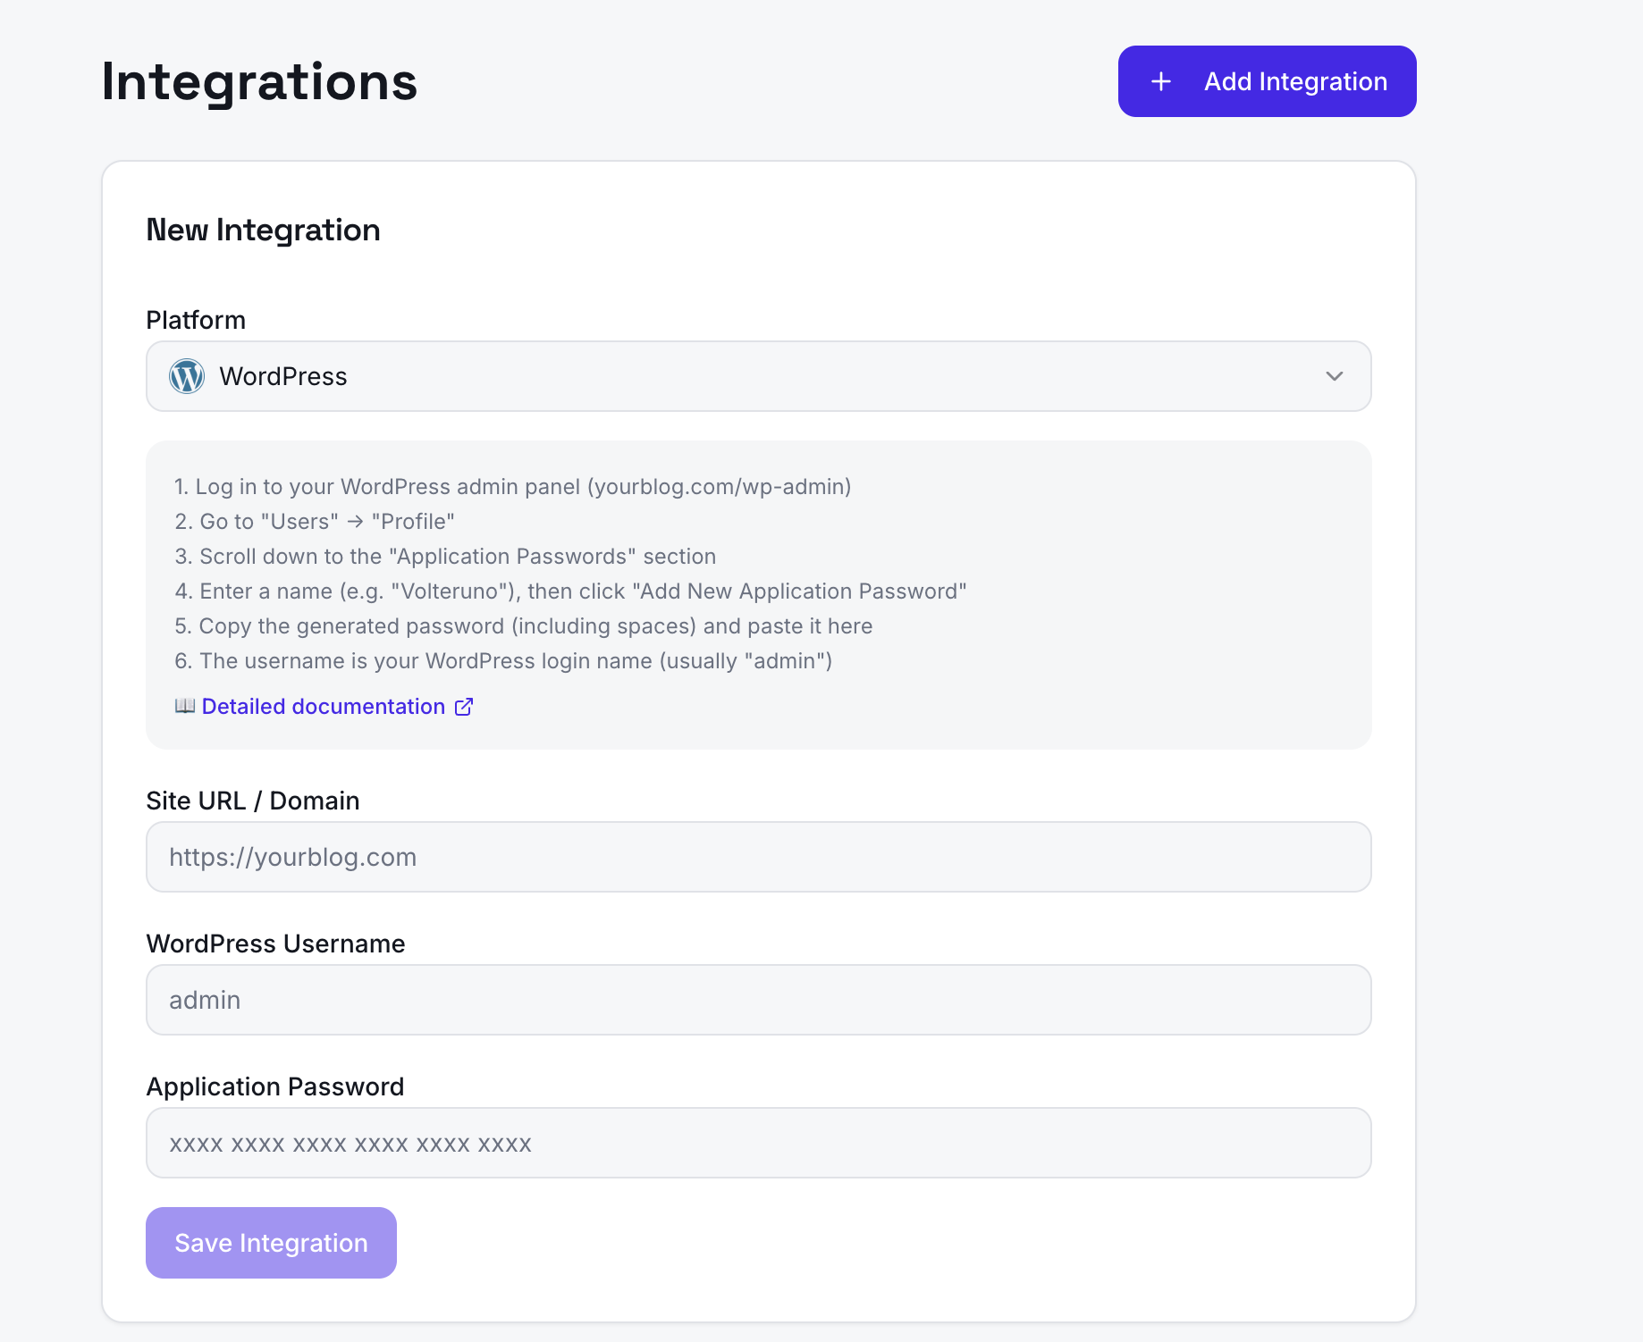This screenshot has height=1342, width=1643.
Task: Open the WordPress platform selector
Action: (758, 376)
